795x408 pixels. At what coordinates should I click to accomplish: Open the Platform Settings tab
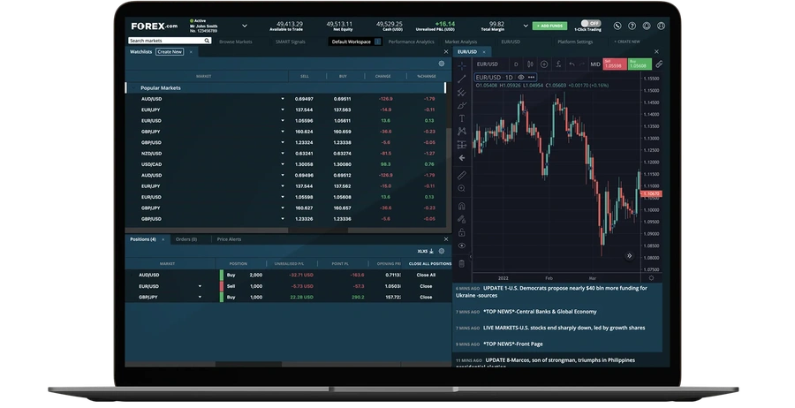(575, 42)
